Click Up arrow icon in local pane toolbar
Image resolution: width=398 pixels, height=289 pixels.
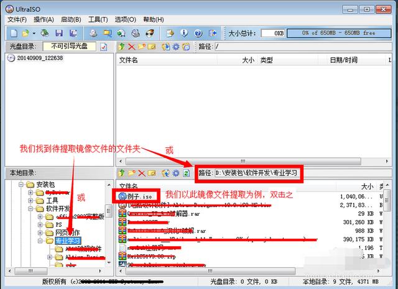(122, 173)
